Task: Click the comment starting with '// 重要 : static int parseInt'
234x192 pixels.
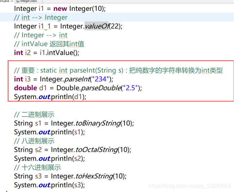Action: [x=118, y=70]
